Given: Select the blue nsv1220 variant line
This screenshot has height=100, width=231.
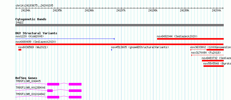Looking at the screenshot, I should (x=65, y=39).
